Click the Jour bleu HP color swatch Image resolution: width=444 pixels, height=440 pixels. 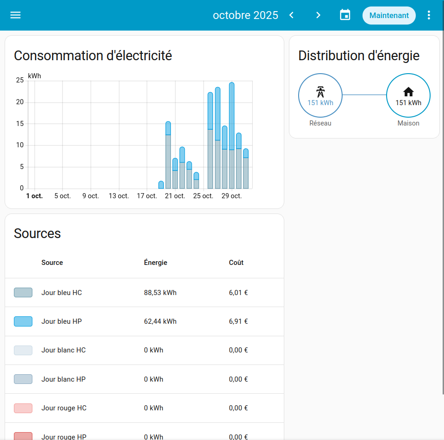pyautogui.click(x=23, y=321)
